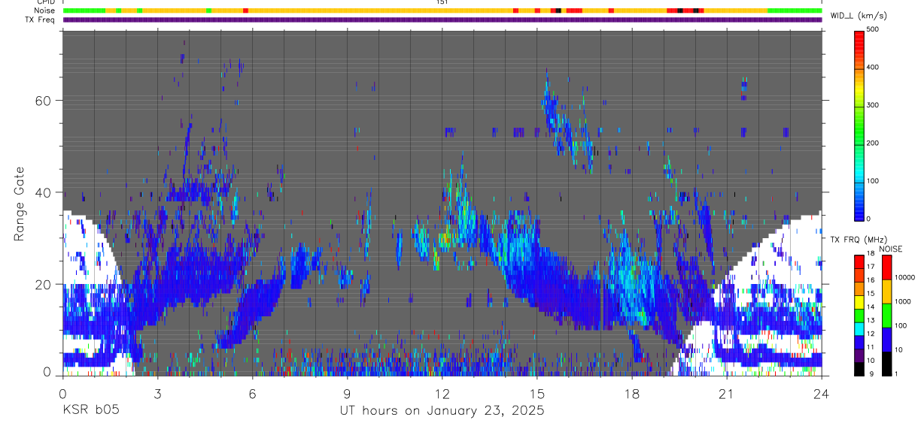The image size is (924, 426).
Task: Click the x-axis tick label '24'
Action: 821,393
